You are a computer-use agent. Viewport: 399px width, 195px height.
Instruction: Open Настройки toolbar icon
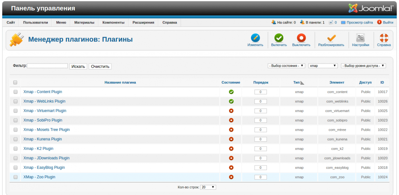(x=360, y=38)
